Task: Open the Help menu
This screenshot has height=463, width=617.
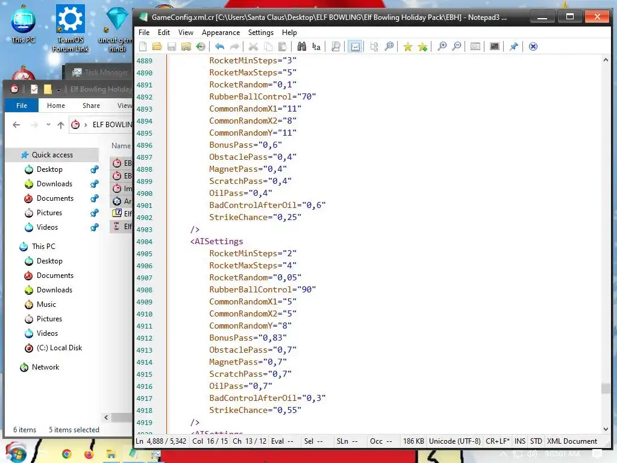Action: (289, 33)
